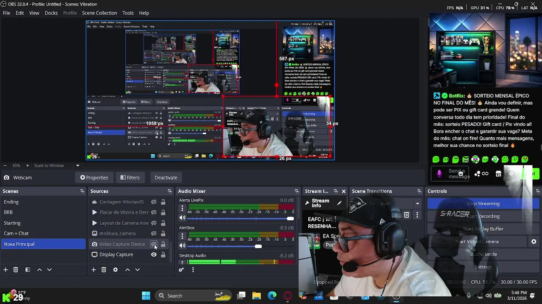This screenshot has height=304, width=542.
Task: Show Video Capture Device source
Action: 154,244
